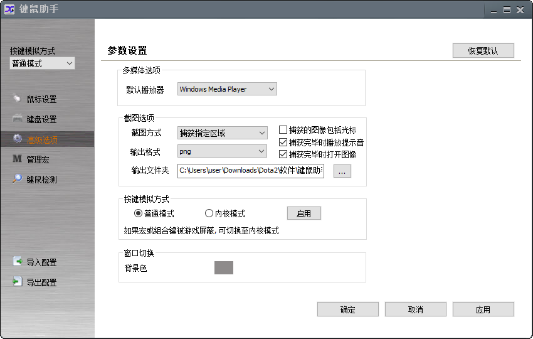Click the hint text 如果宏或组合键被游戏屏蔽
This screenshot has width=533, height=339.
170,231
